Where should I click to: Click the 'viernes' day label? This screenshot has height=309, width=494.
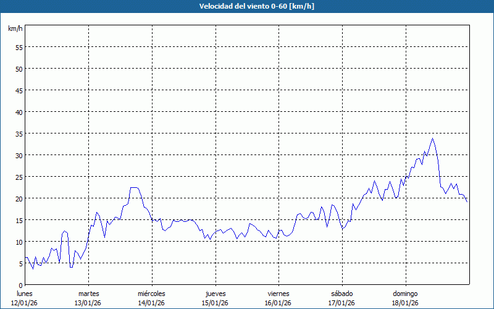(x=278, y=294)
